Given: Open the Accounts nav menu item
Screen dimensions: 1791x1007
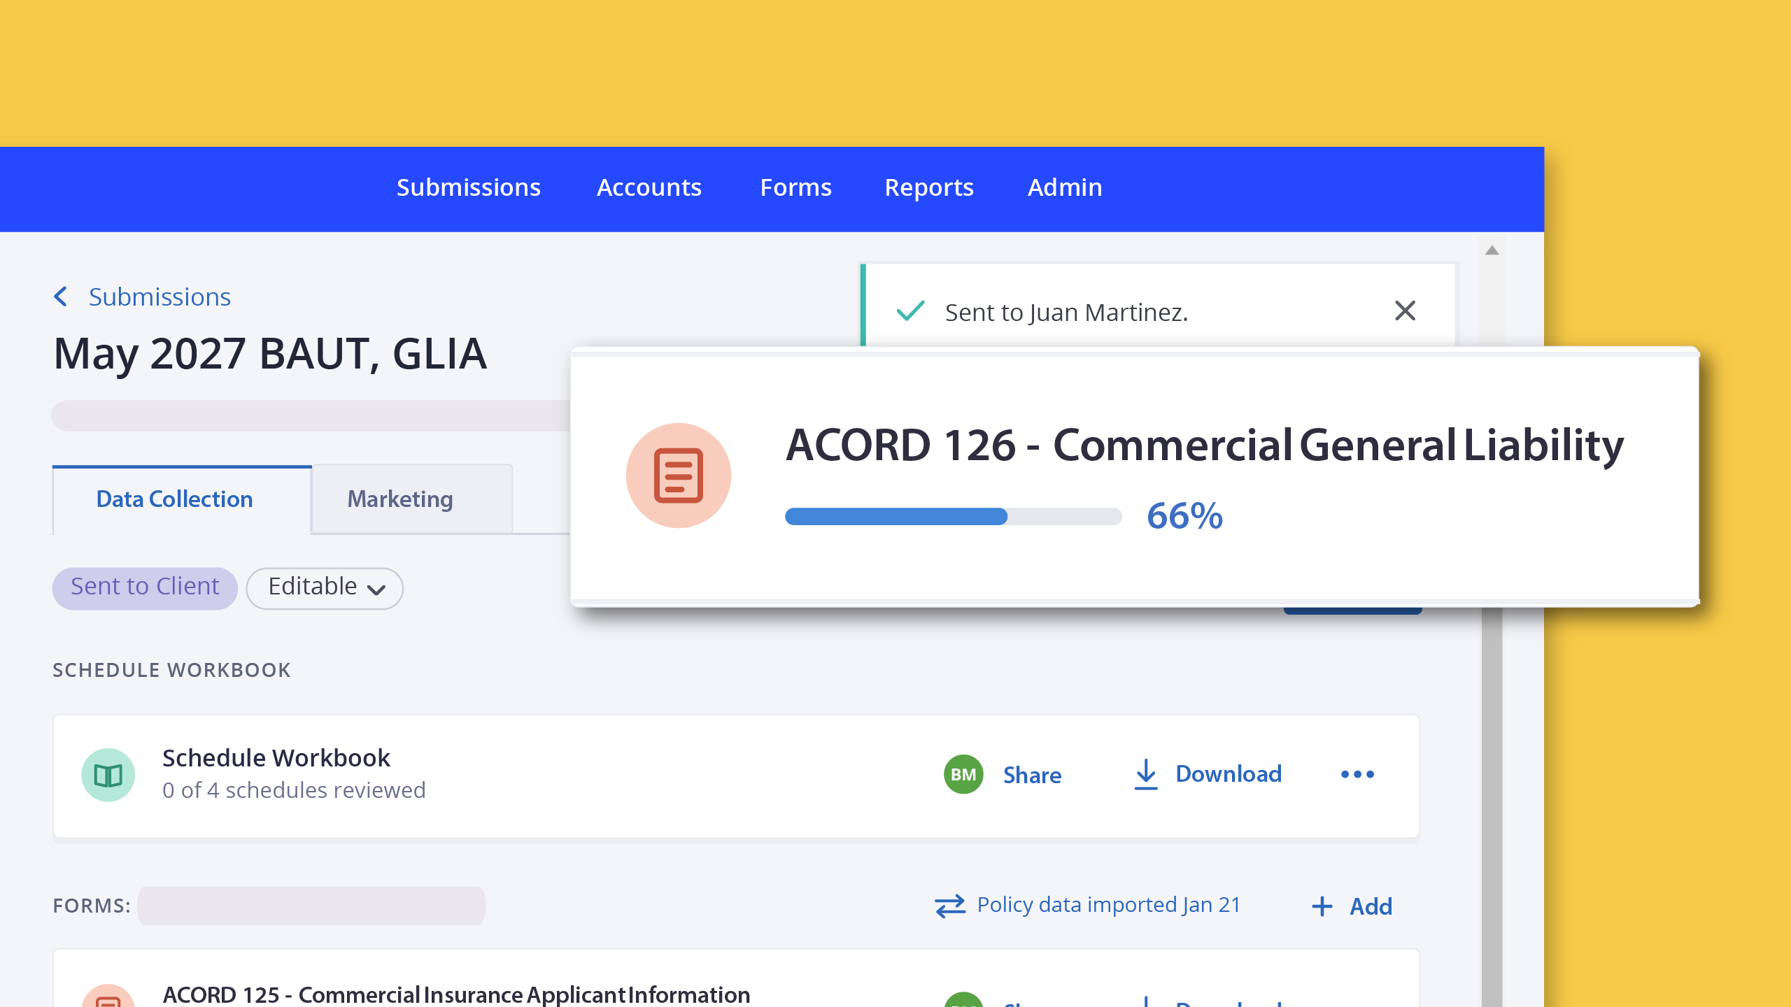Looking at the screenshot, I should (x=649, y=187).
